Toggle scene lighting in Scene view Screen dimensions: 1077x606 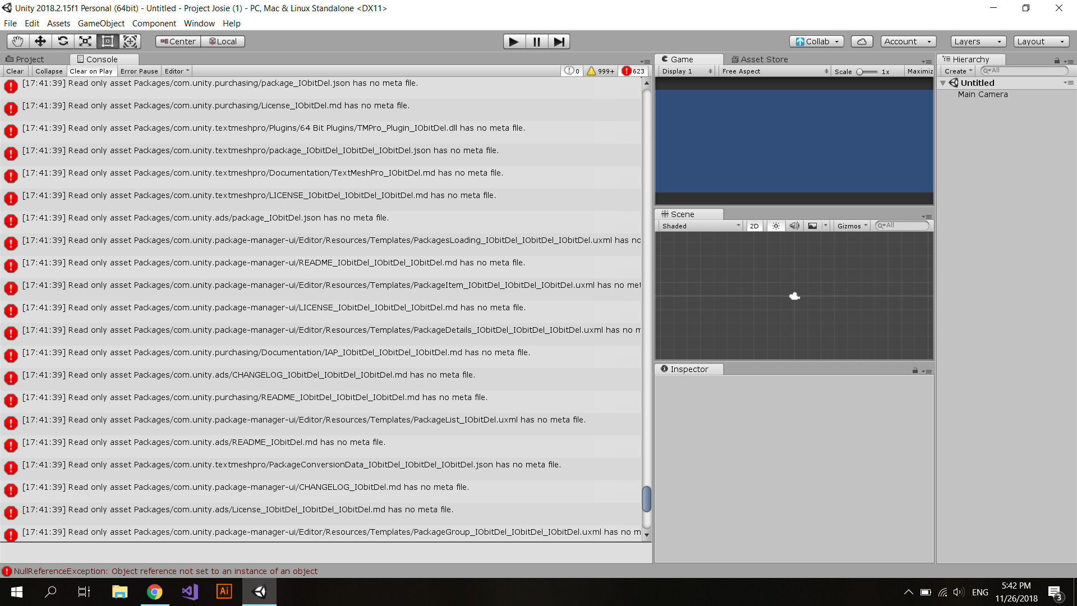[x=776, y=226]
